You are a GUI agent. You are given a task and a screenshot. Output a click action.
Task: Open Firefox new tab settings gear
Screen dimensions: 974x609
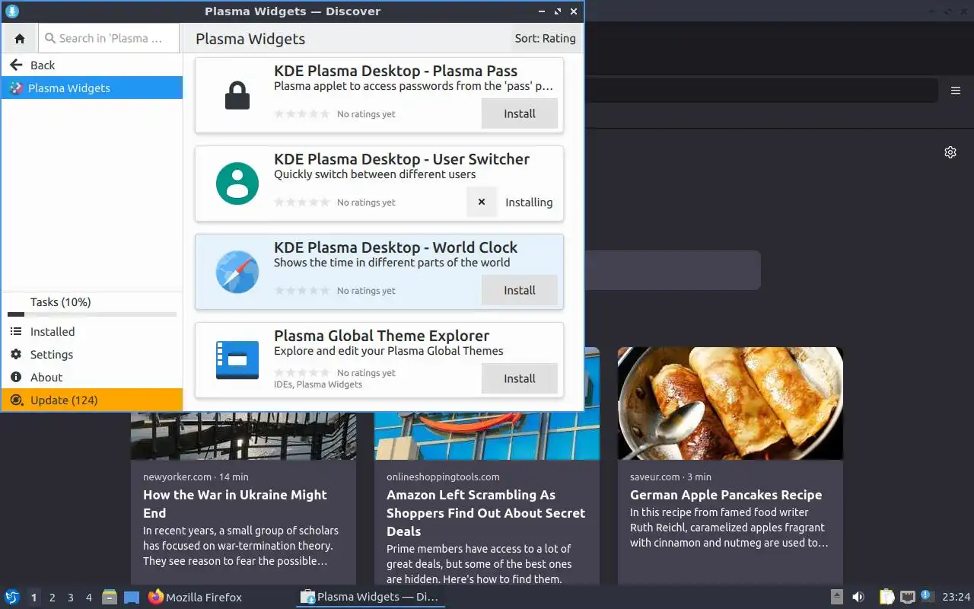950,152
